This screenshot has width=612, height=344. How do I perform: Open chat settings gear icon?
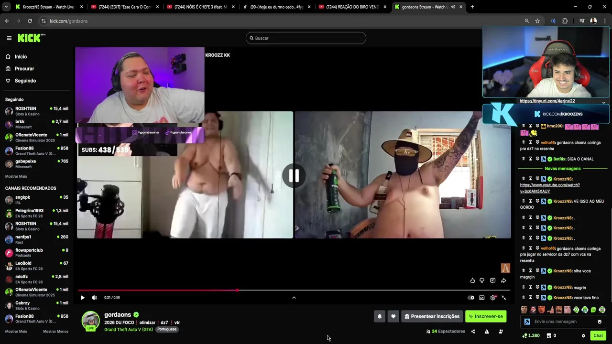[x=583, y=336]
